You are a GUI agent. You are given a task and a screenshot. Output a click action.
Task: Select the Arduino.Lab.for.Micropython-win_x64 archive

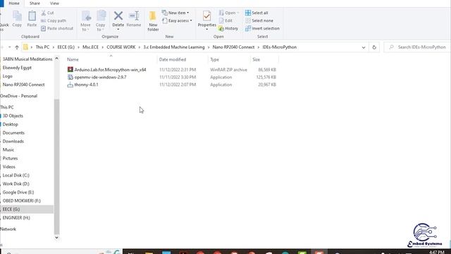point(110,70)
